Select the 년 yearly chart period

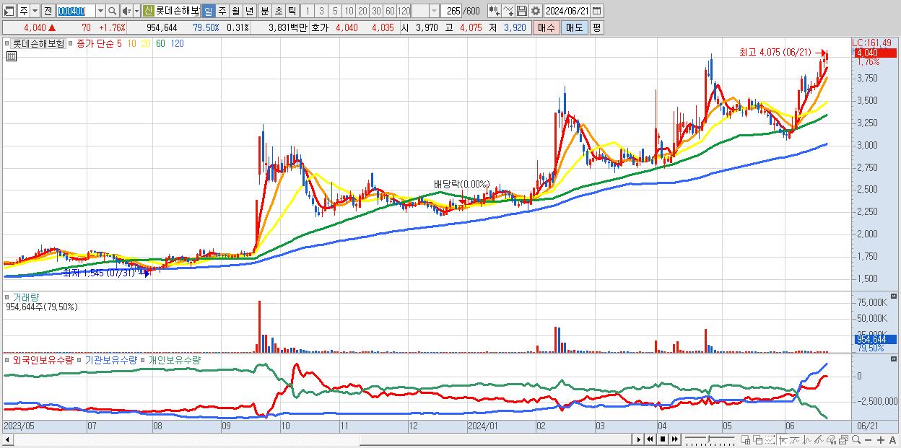click(x=249, y=11)
